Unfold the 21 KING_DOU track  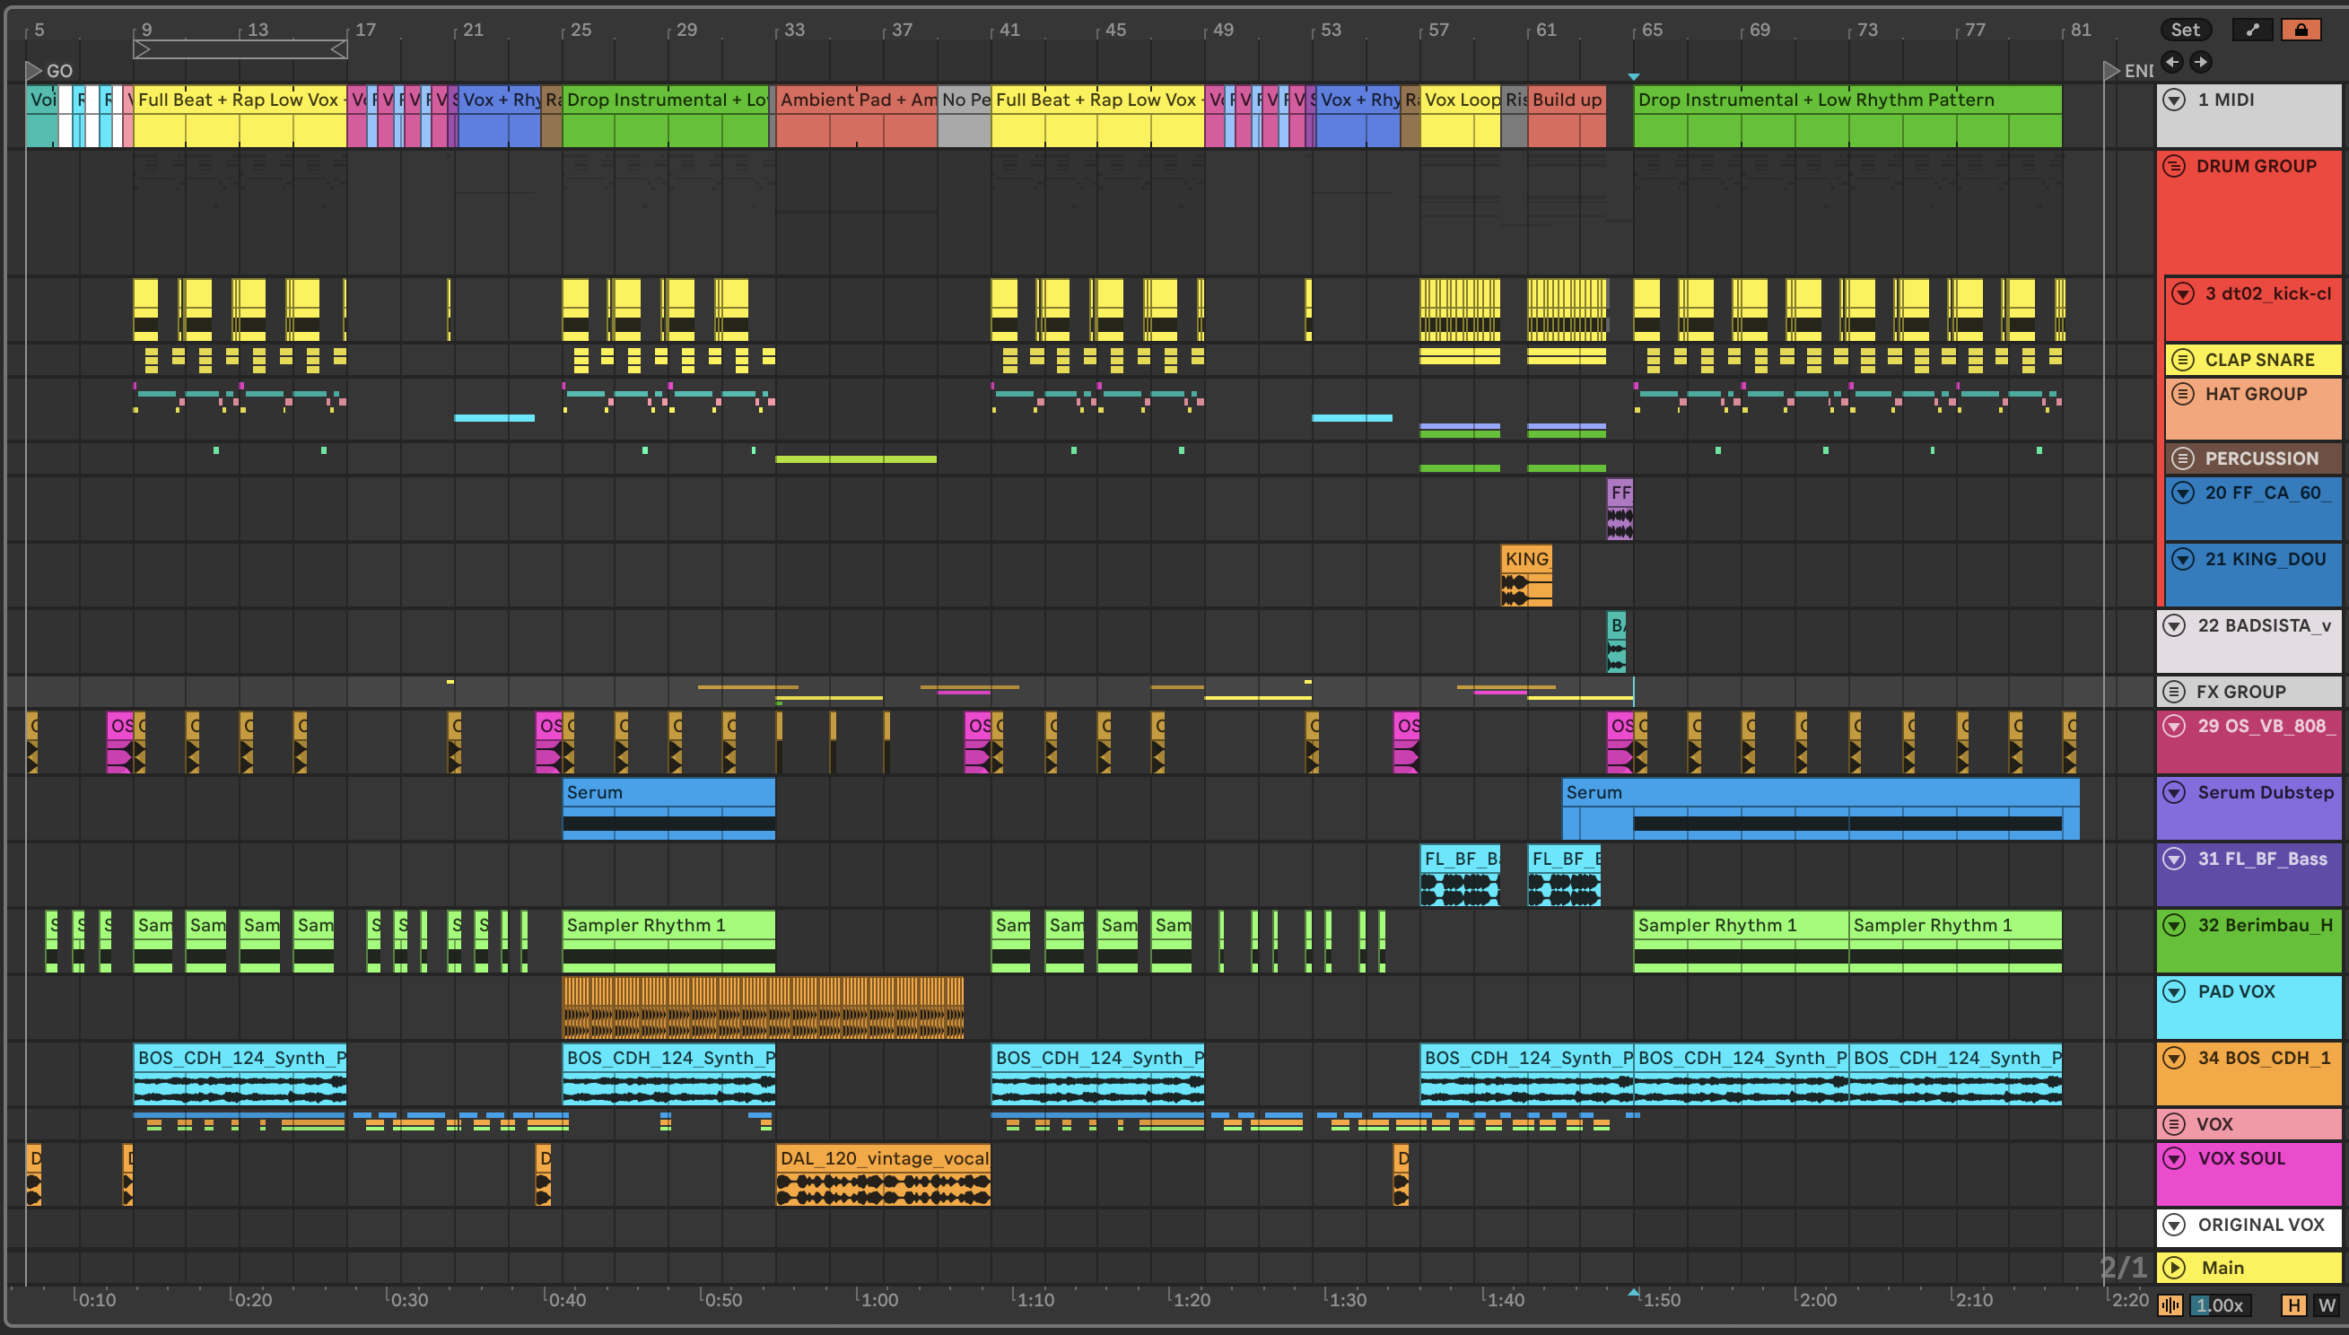coord(2183,558)
